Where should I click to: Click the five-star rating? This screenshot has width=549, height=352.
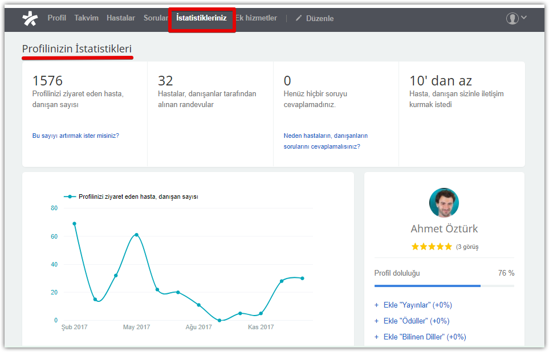point(432,247)
